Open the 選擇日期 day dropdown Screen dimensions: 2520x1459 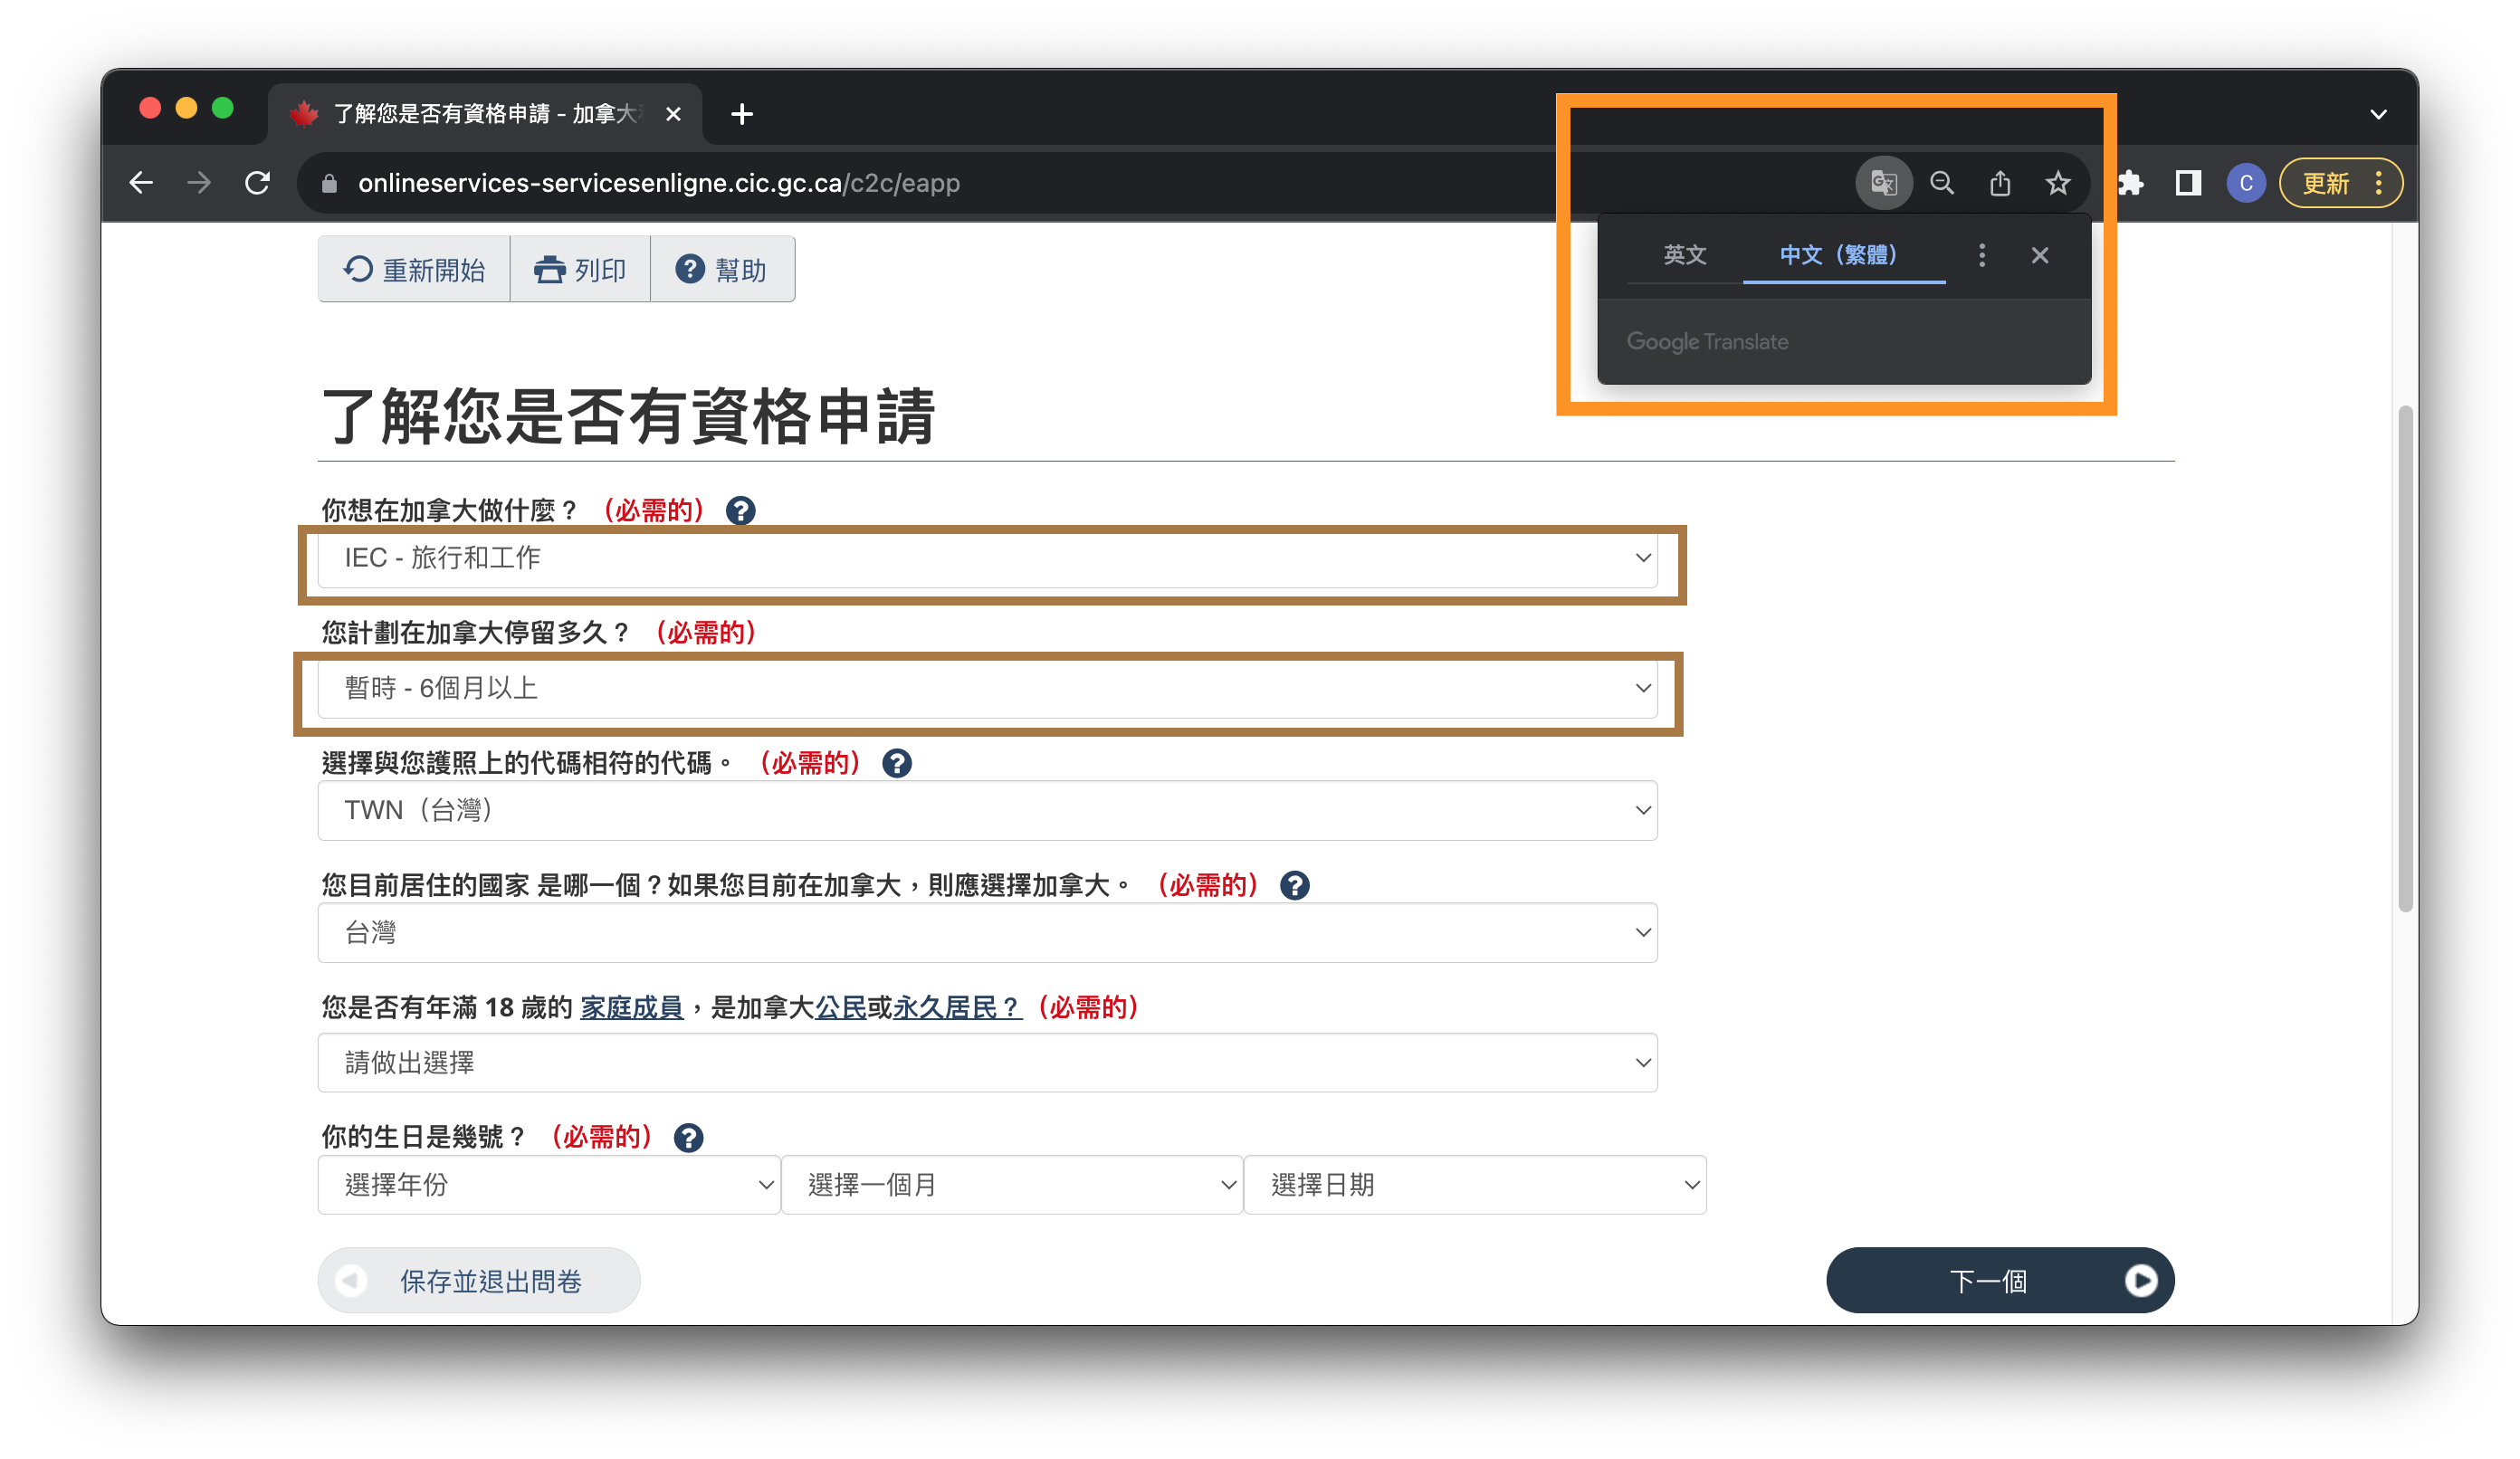(1475, 1185)
